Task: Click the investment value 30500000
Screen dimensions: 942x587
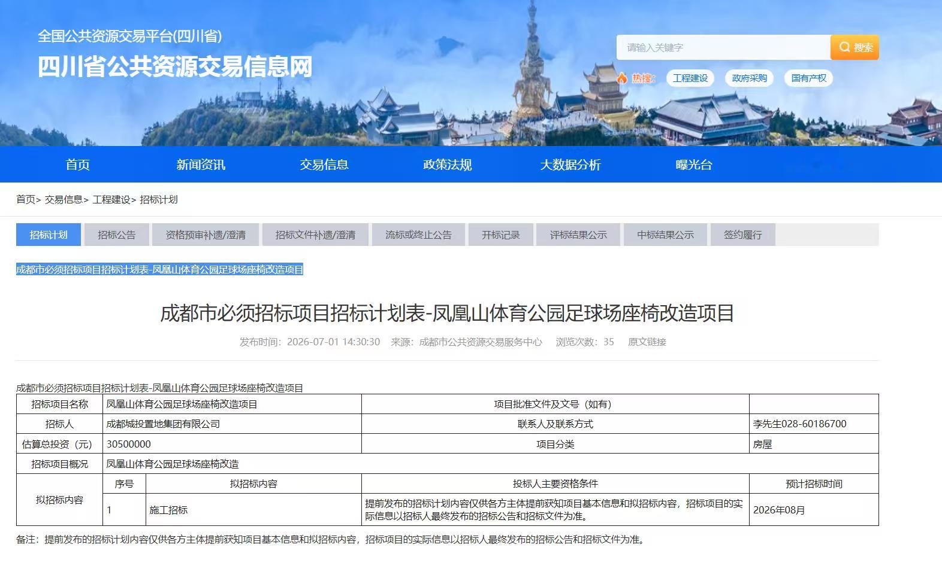Action: tap(232, 444)
